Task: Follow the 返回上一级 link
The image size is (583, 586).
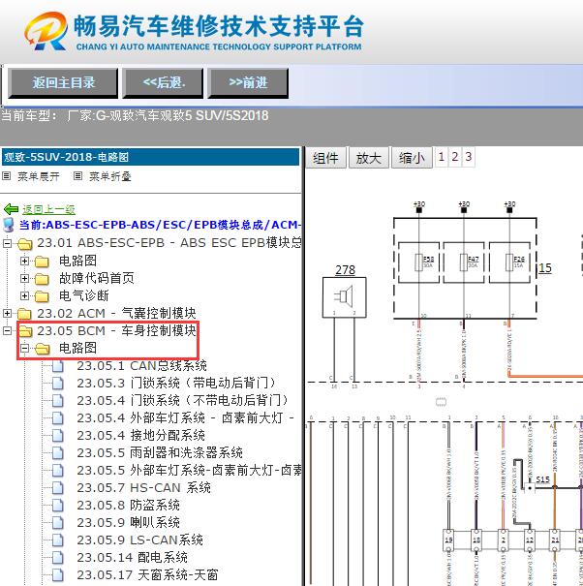Action: point(48,209)
